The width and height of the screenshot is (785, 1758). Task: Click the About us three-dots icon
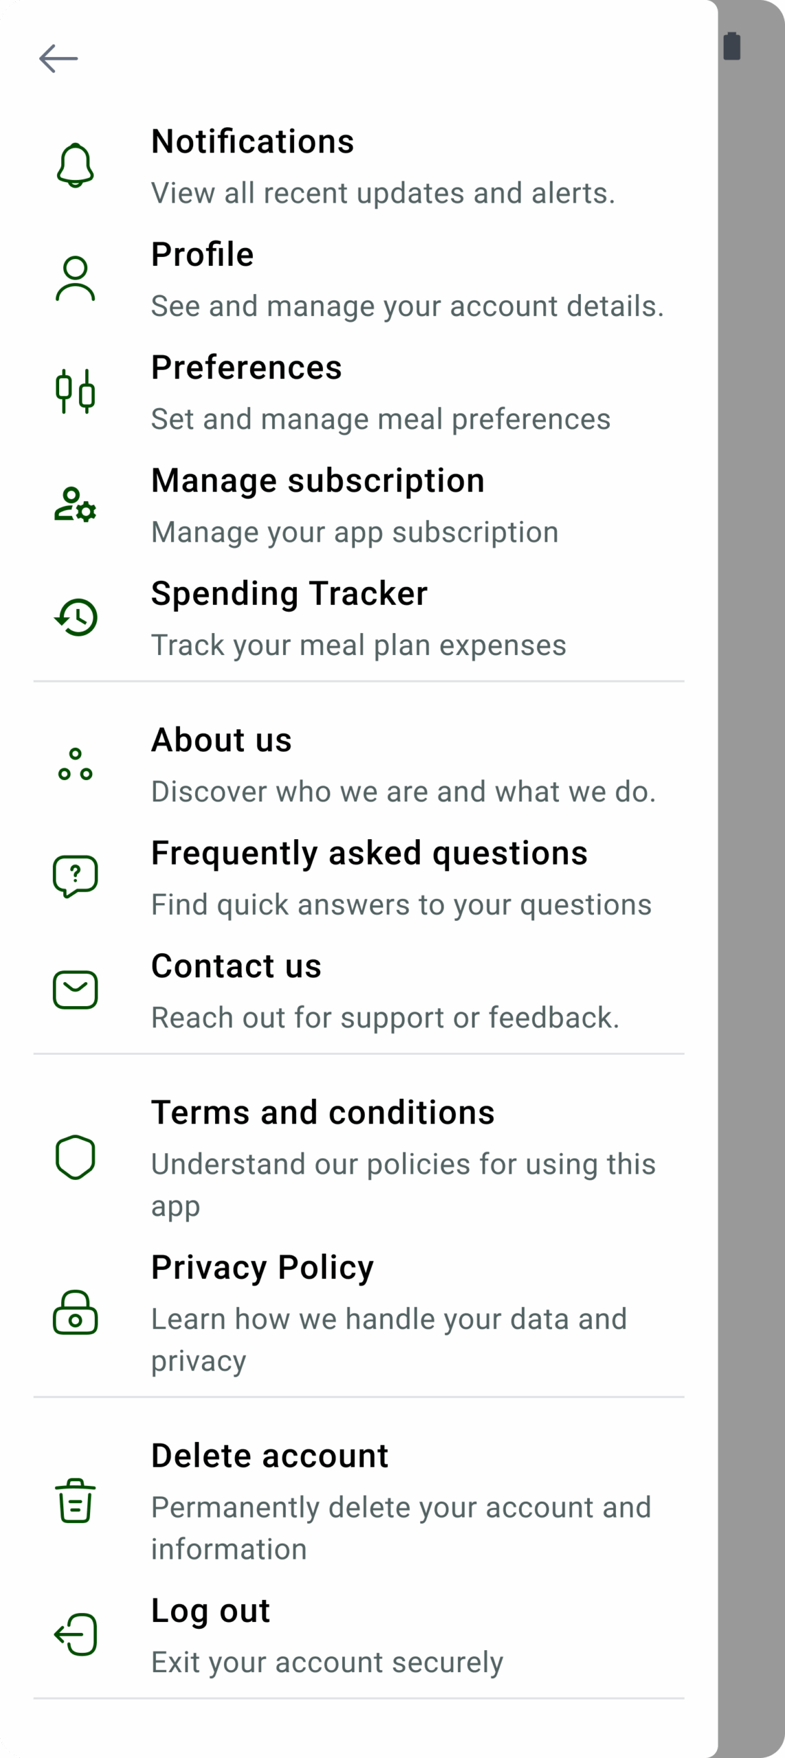click(x=75, y=764)
